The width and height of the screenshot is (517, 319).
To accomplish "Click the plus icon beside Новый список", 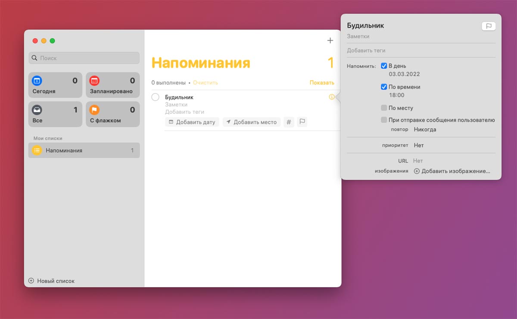I will point(31,281).
